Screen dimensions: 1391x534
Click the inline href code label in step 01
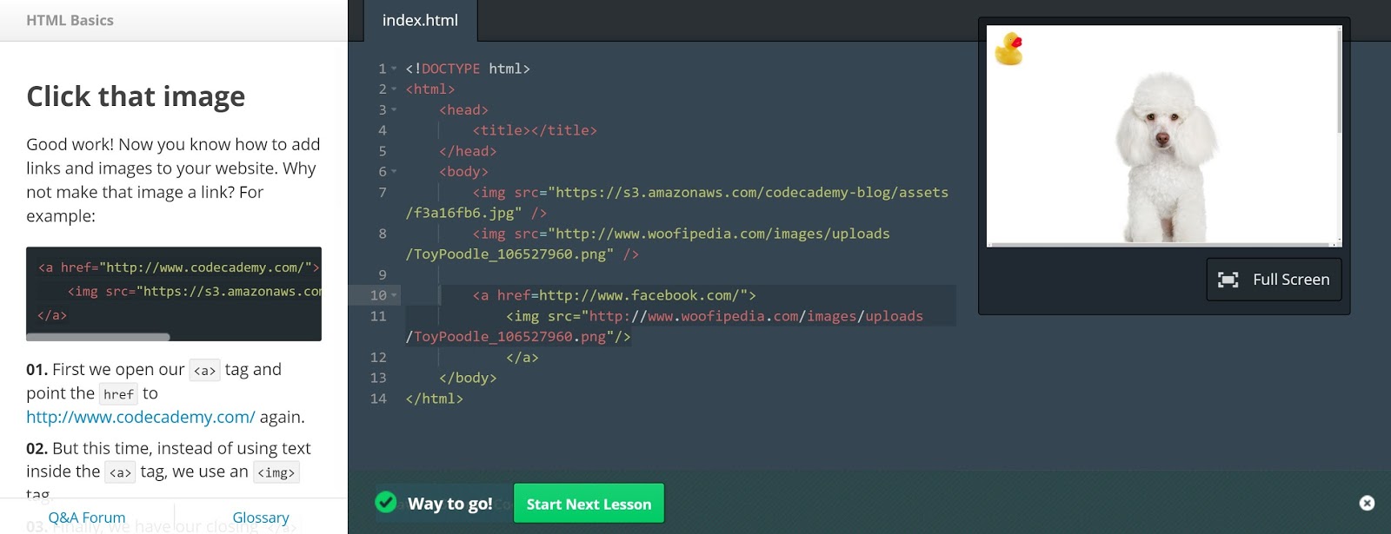(x=118, y=394)
